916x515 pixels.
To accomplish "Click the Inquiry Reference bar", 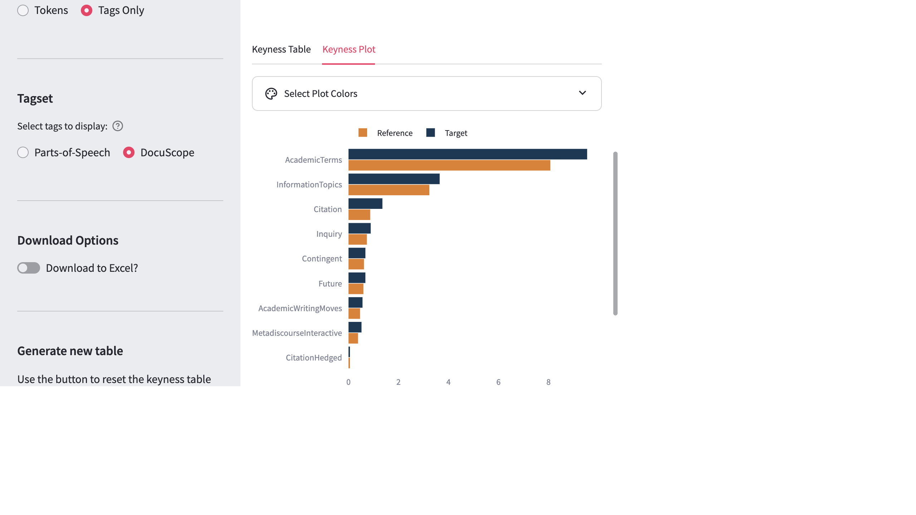I will (x=358, y=239).
